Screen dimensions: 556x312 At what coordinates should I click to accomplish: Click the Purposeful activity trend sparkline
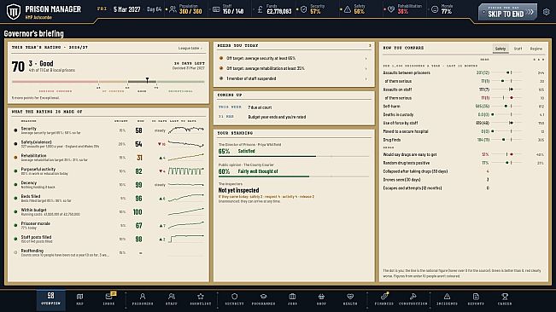[x=186, y=171]
